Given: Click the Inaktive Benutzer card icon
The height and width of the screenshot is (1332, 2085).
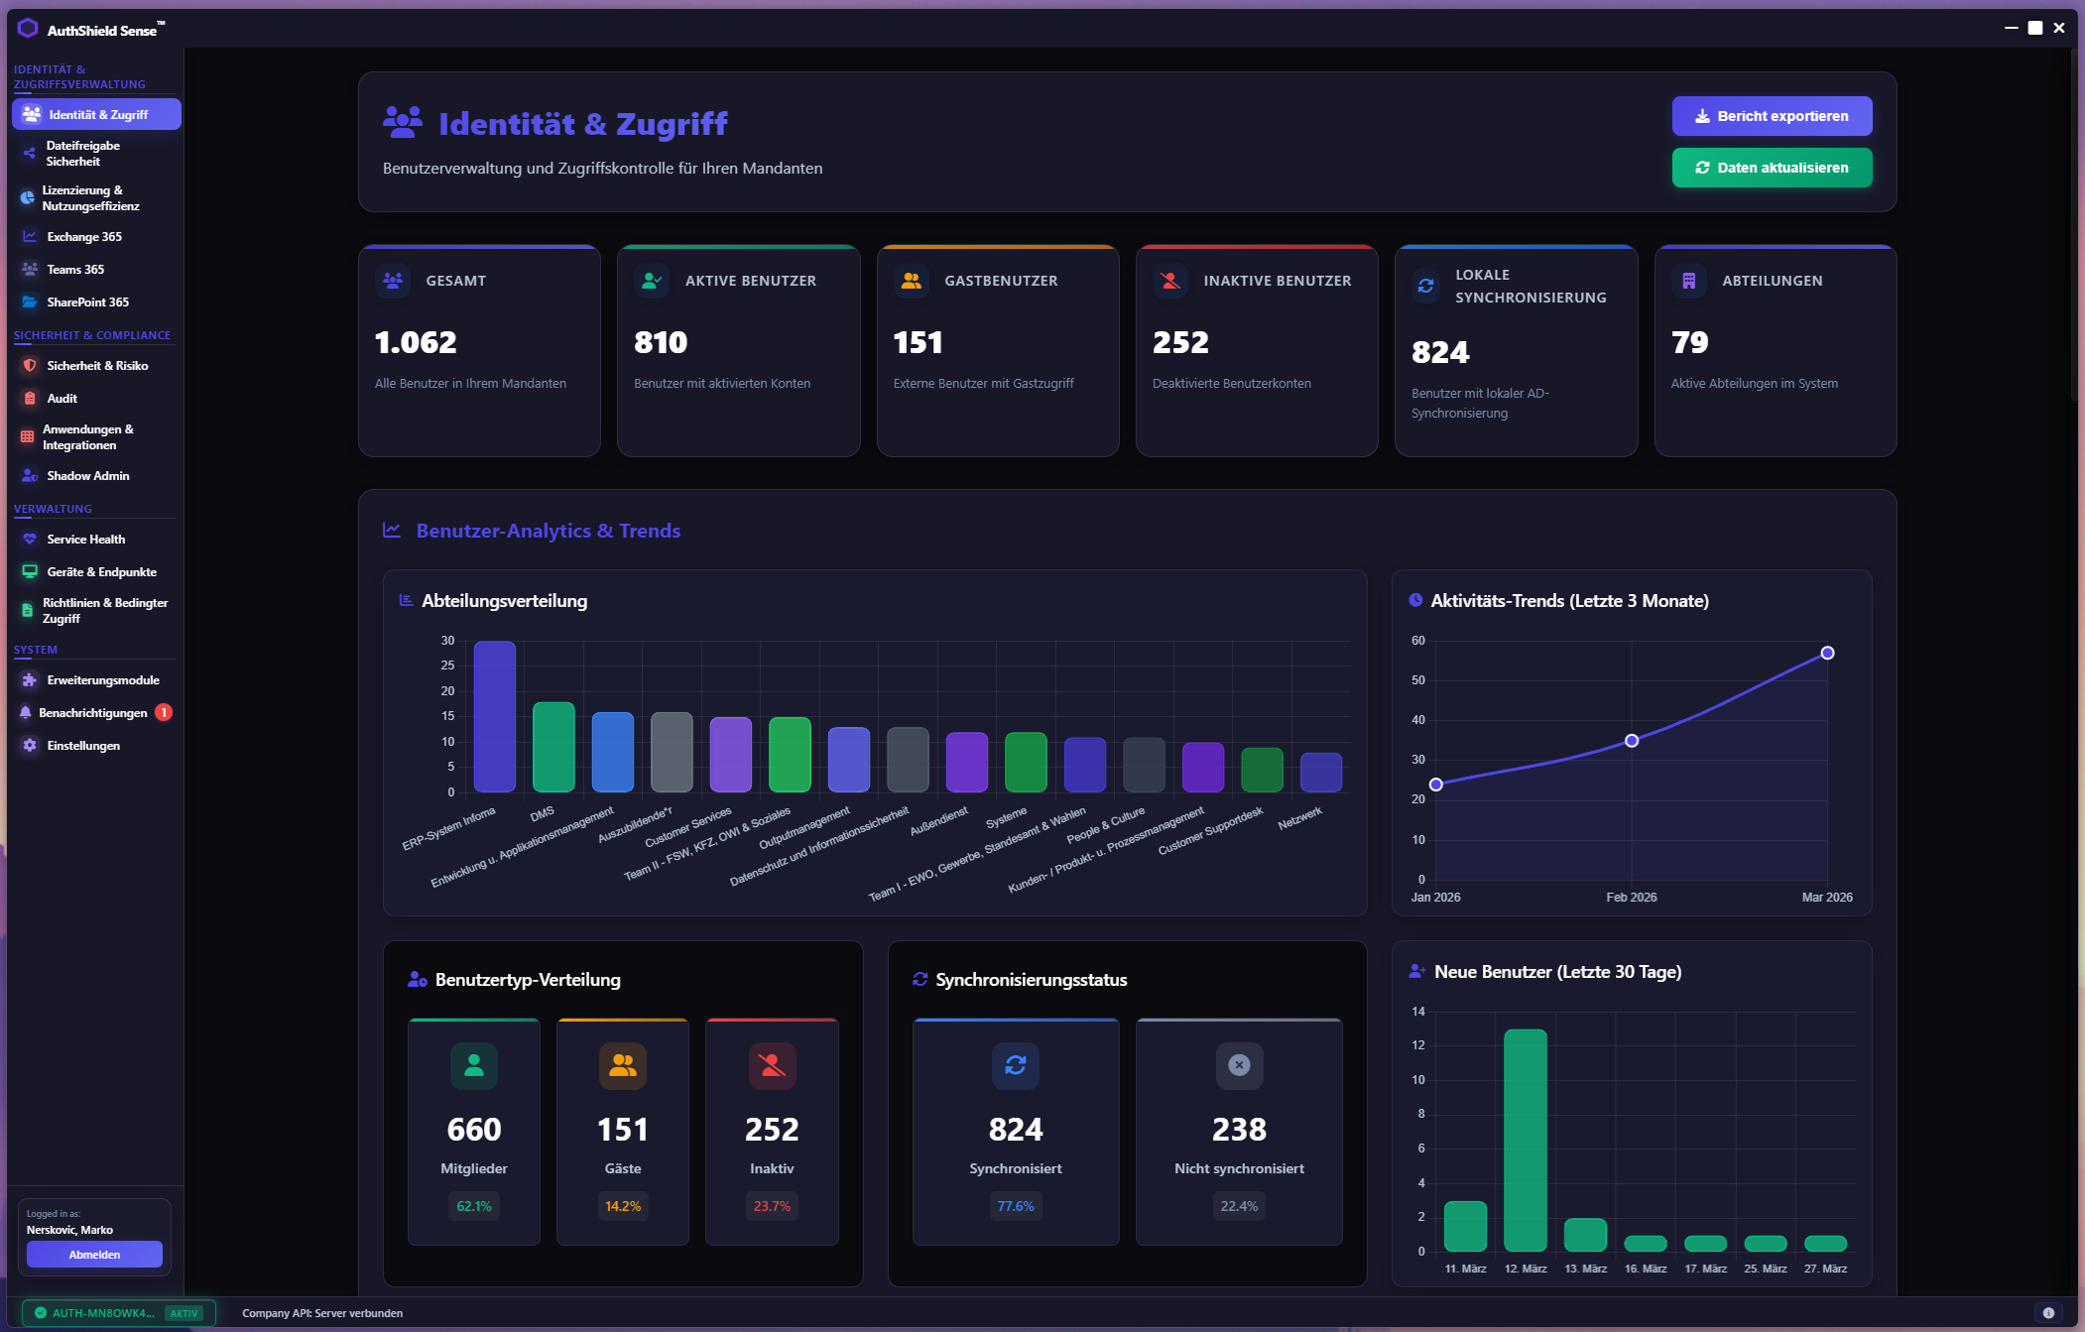Looking at the screenshot, I should [1170, 281].
